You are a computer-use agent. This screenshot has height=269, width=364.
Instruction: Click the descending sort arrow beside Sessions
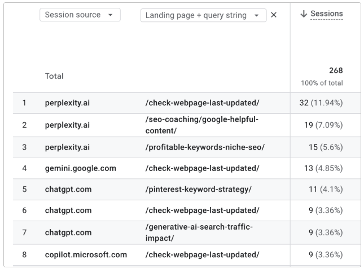point(304,14)
